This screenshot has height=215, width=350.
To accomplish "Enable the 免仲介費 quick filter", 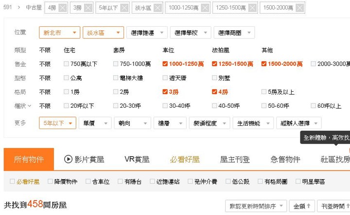I will click(x=190, y=182).
